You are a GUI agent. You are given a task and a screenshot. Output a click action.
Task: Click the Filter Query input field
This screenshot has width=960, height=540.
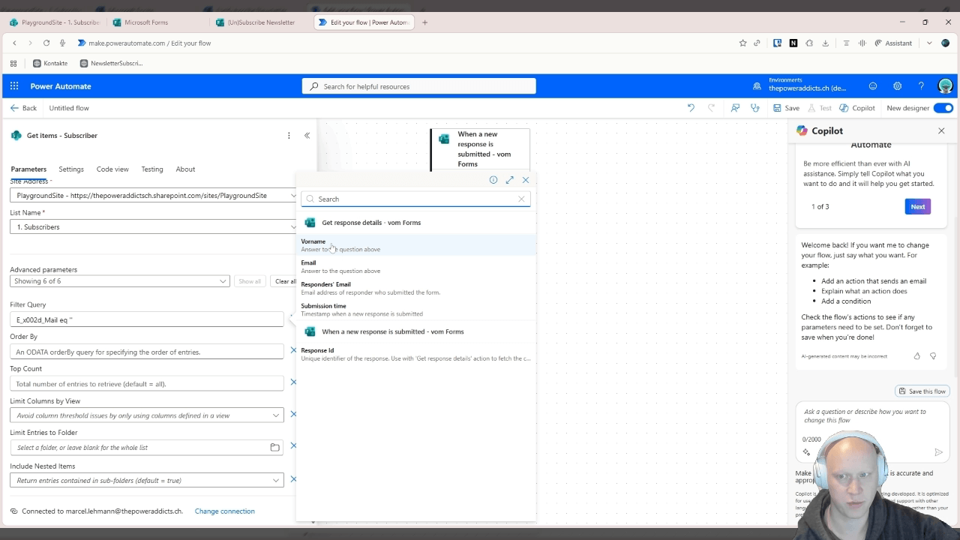[147, 319]
